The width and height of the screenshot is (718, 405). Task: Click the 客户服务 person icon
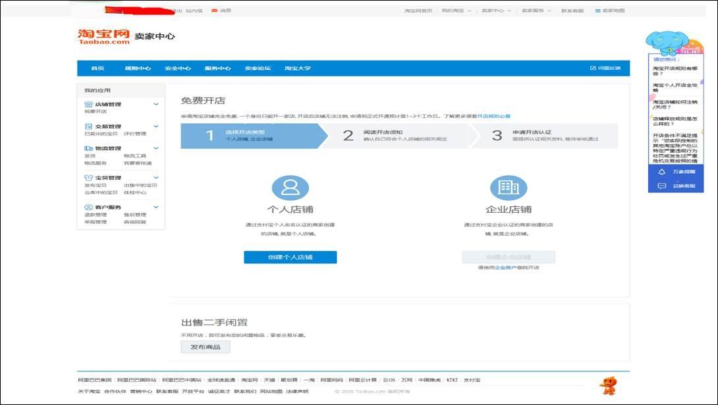[88, 207]
